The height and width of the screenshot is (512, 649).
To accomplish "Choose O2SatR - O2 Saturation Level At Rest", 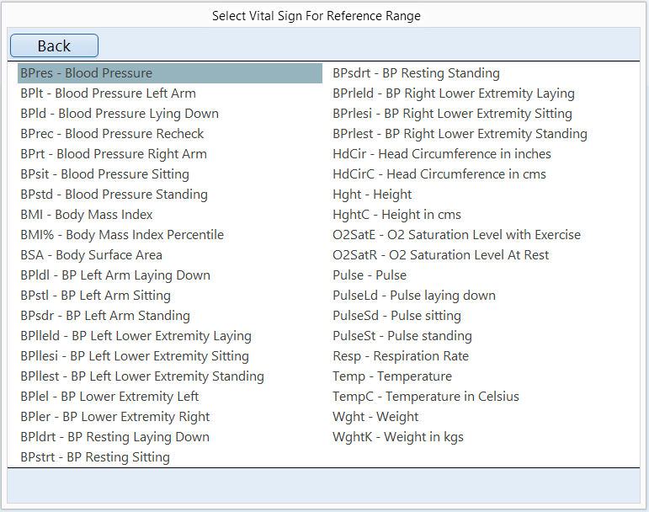I will coord(440,255).
